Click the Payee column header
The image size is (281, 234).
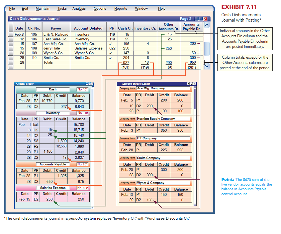[56, 28]
